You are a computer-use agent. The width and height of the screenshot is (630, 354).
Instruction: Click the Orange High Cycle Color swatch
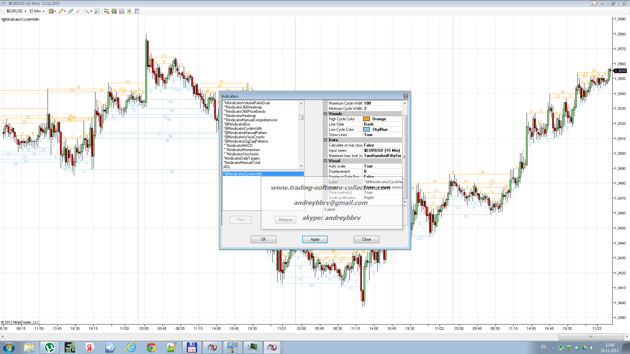point(367,119)
